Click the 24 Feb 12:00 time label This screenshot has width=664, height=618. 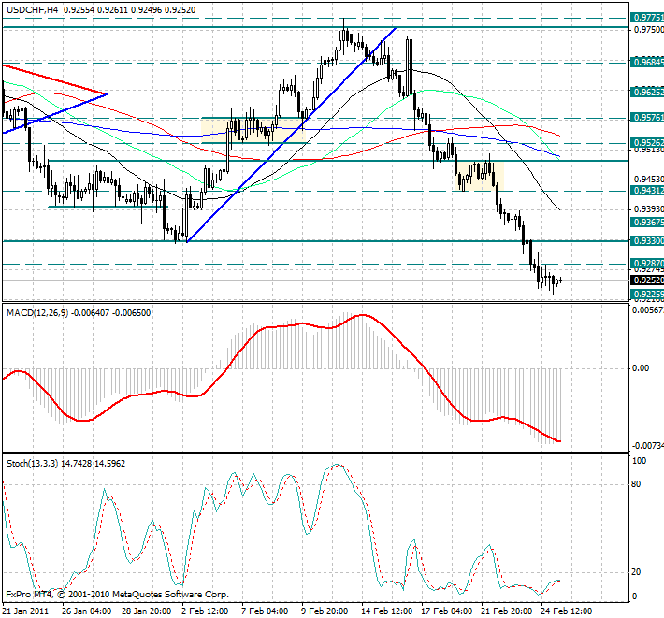(567, 611)
